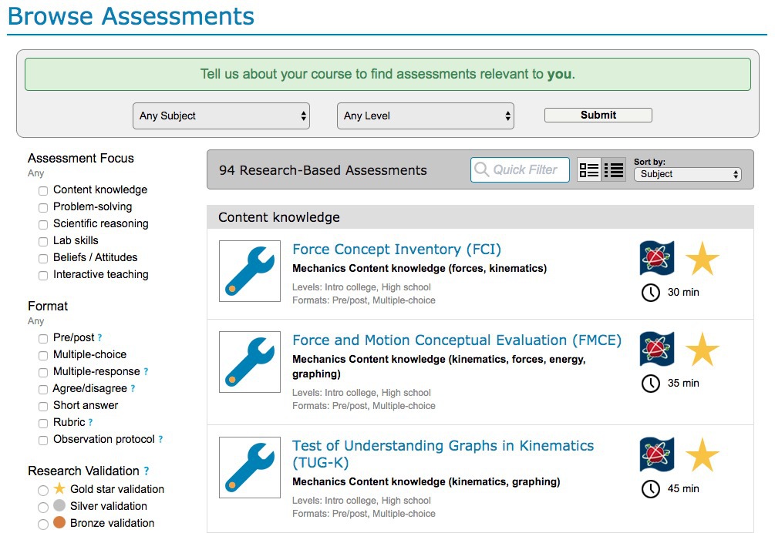
Task: Open the Any Level dropdown
Action: [x=426, y=116]
